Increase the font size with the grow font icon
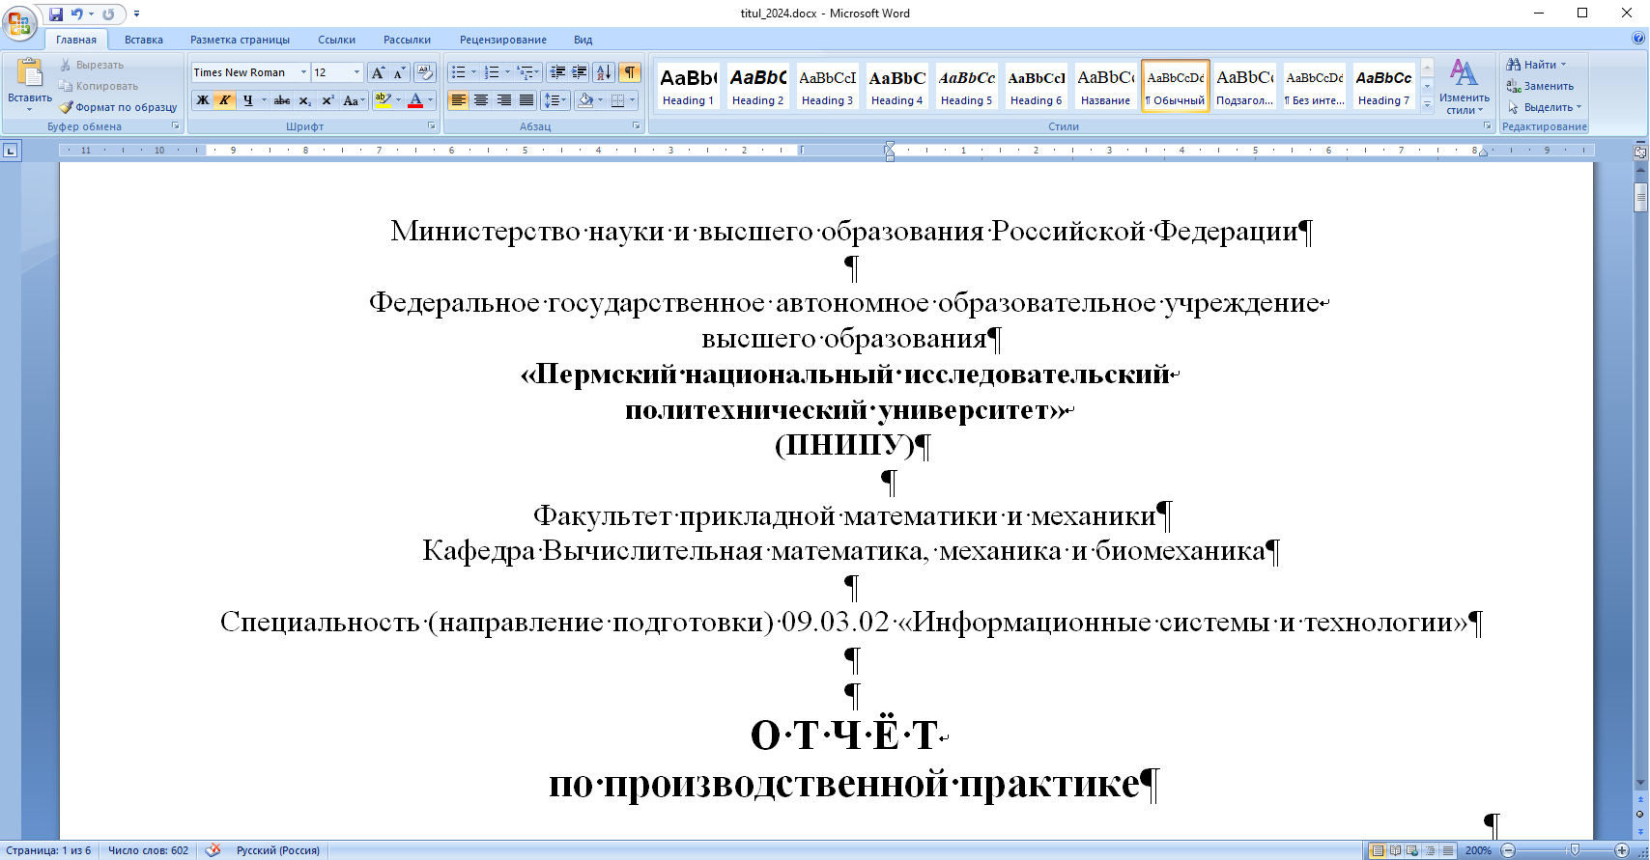The width and height of the screenshot is (1650, 860). (378, 72)
